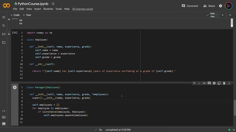Open code snippets sidebar icon
Image resolution: width=236 pixels, height=132 pixels.
(x=4, y=111)
